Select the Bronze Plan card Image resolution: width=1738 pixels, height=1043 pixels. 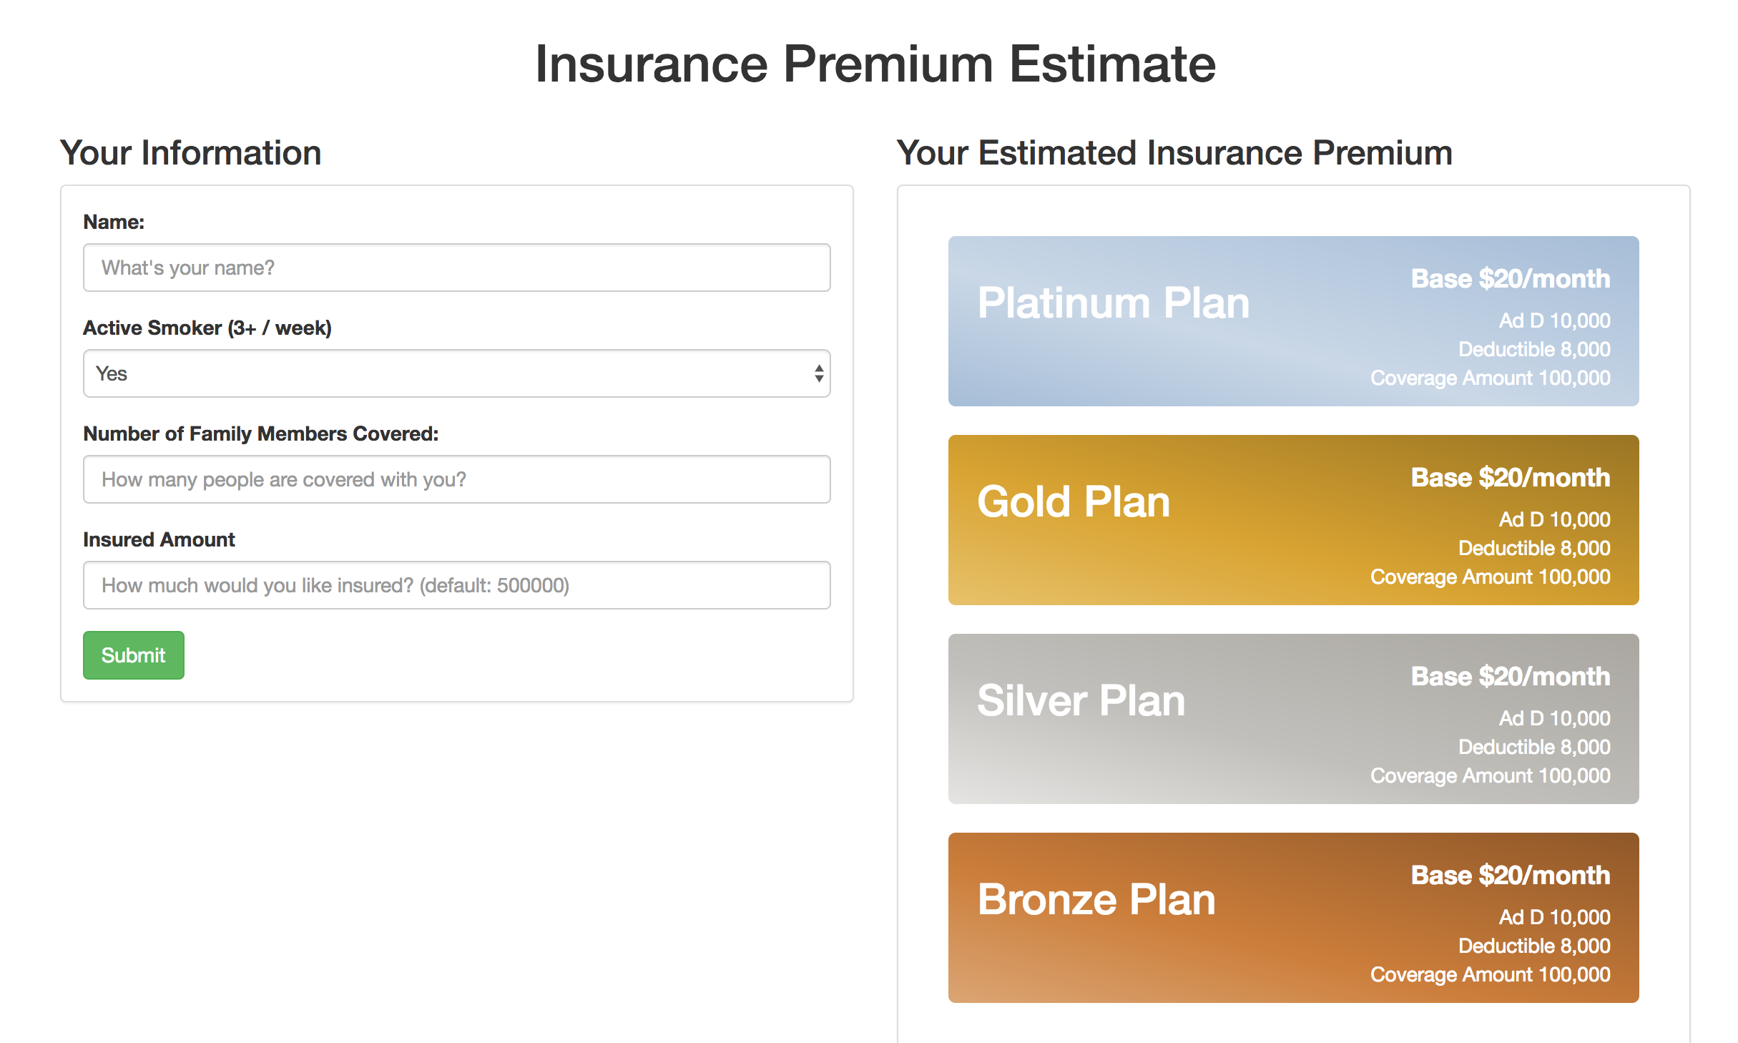click(x=1292, y=918)
